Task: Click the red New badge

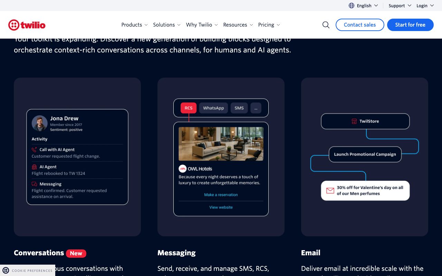Action: tap(76, 253)
